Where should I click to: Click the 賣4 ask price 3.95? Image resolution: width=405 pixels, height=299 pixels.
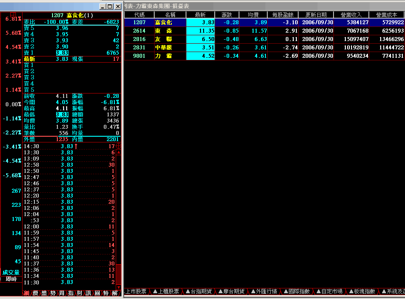click(x=62, y=34)
